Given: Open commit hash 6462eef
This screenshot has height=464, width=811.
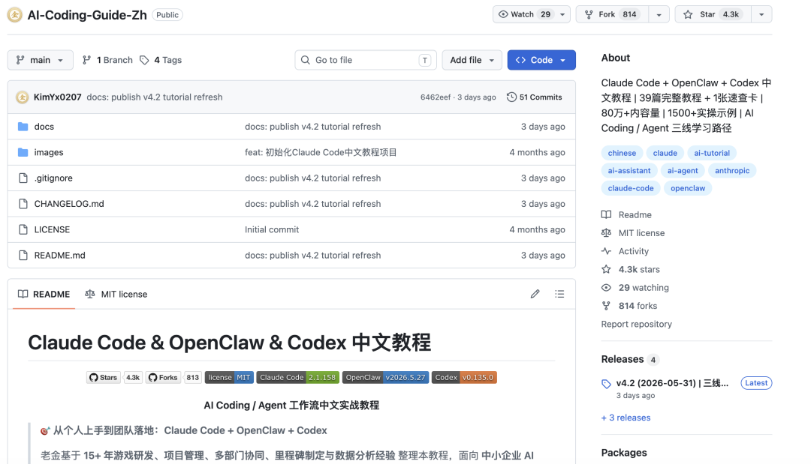Looking at the screenshot, I should tap(435, 97).
